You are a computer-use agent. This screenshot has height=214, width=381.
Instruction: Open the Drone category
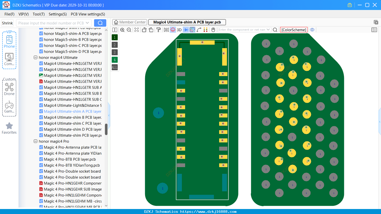(x=9, y=89)
